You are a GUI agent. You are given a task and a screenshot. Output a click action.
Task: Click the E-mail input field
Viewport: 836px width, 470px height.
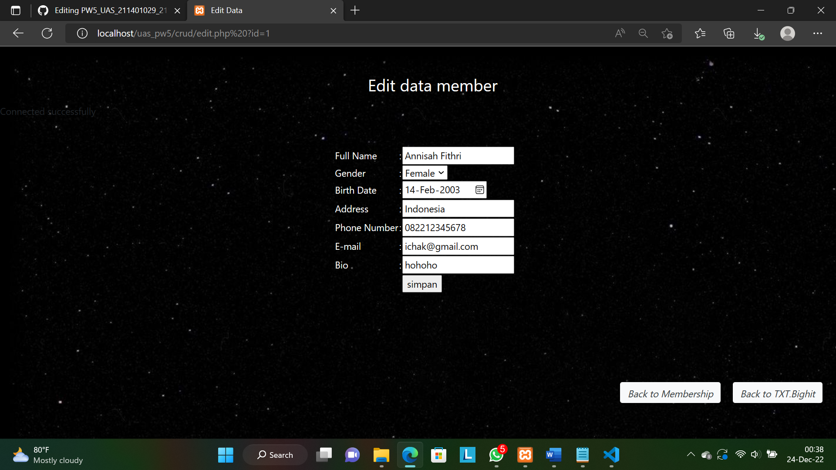[x=458, y=246]
